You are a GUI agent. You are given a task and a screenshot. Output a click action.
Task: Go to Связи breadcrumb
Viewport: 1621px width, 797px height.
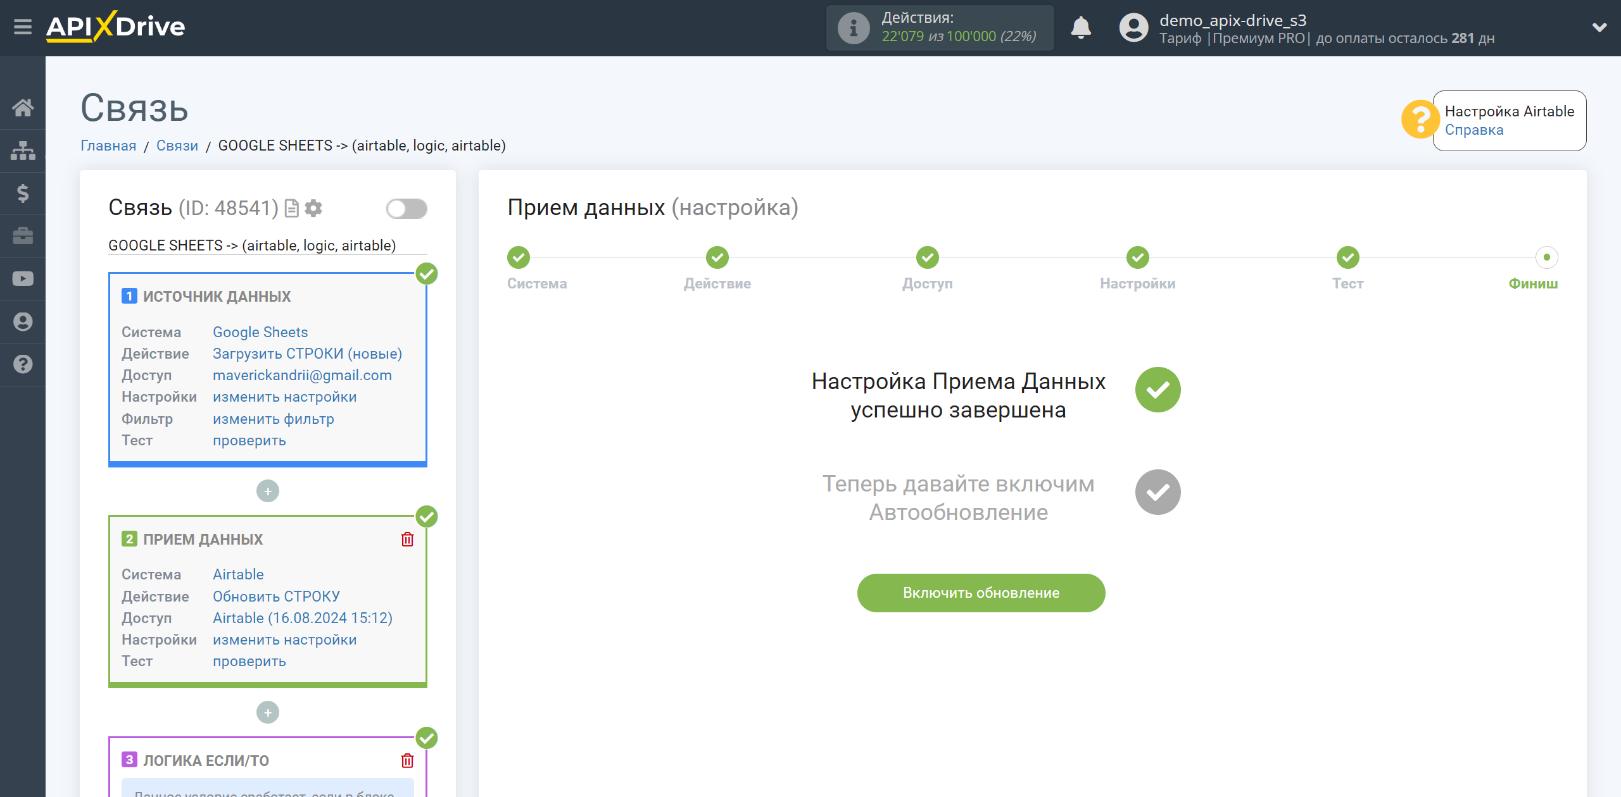(177, 145)
